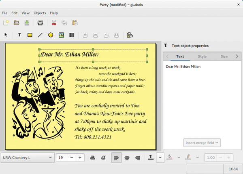Image resolution: width=243 pixels, height=174 pixels.
Task: Select the 'You are cordially invited' text block
Action: pyautogui.click(x=111, y=121)
